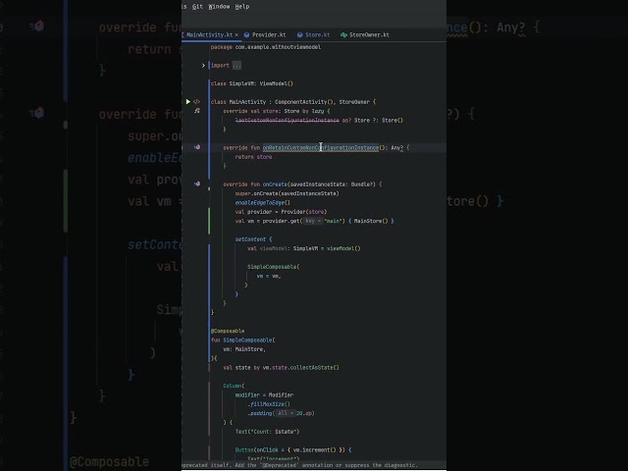The image size is (628, 471).
Task: Click the onRetainCustomNonConfigurationInstance function name
Action: pos(321,148)
